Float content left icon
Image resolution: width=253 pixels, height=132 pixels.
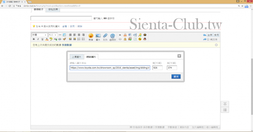pyautogui.click(x=70, y=39)
